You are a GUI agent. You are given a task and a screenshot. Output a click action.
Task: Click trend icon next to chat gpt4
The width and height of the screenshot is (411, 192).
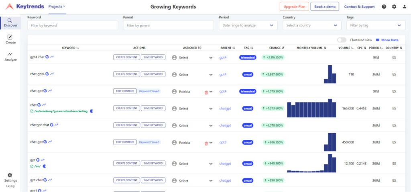pyautogui.click(x=52, y=74)
